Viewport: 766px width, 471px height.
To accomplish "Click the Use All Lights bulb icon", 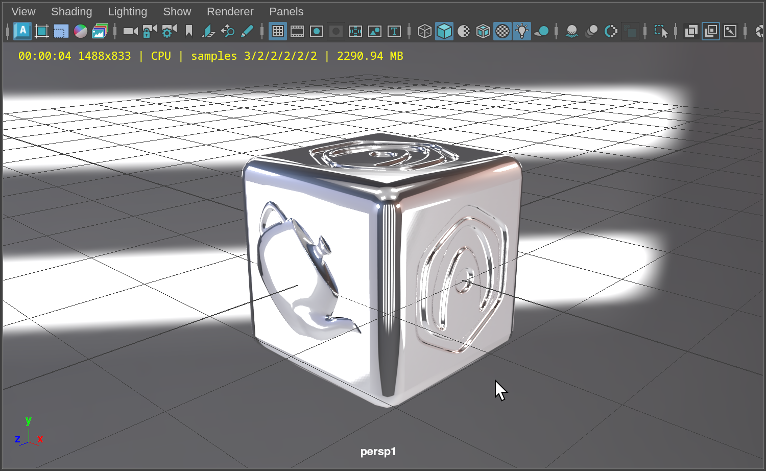I will coord(521,31).
